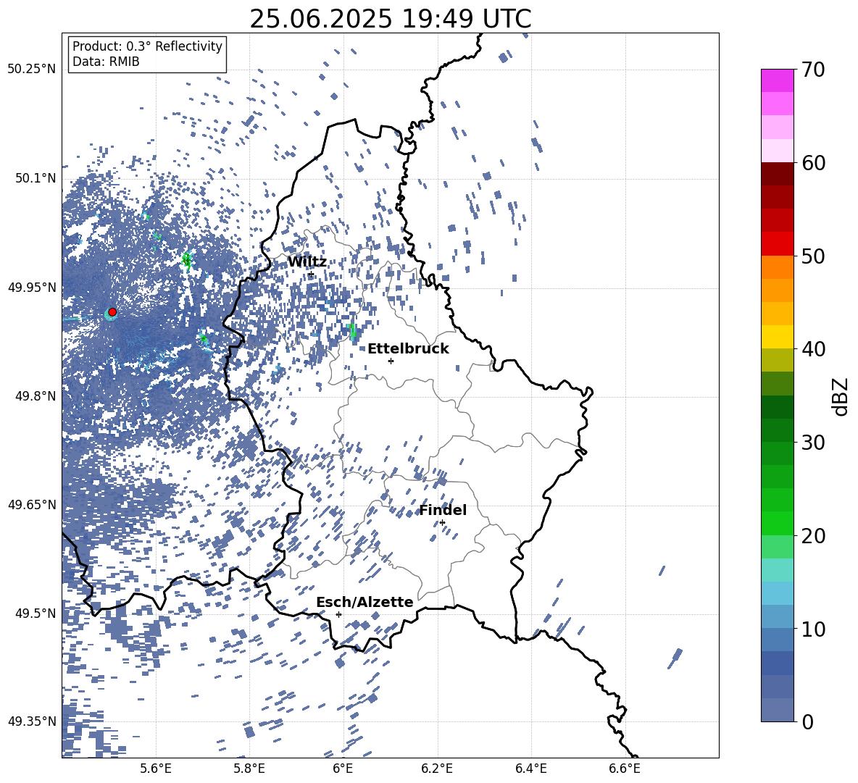Viewport: 858px width, 783px height.
Task: Click the 6.2°E longitude label
Action: 437,769
